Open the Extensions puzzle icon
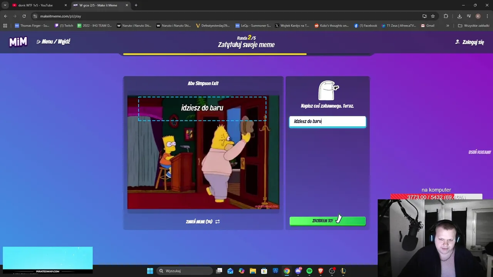Viewport: 493px width, 277px height. pyautogui.click(x=446, y=16)
